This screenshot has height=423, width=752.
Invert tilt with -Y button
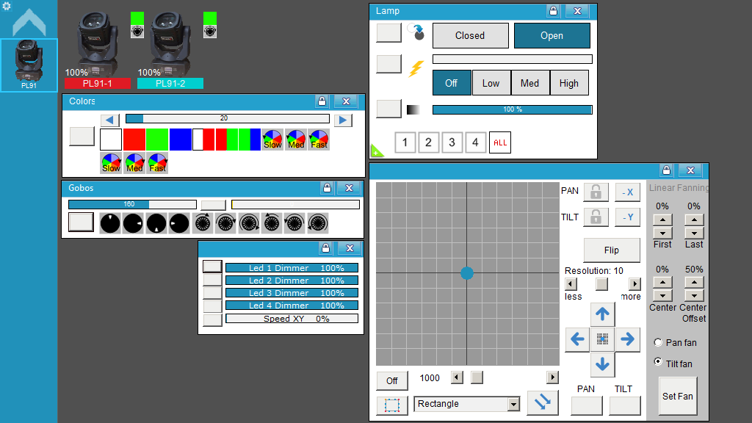click(x=627, y=217)
